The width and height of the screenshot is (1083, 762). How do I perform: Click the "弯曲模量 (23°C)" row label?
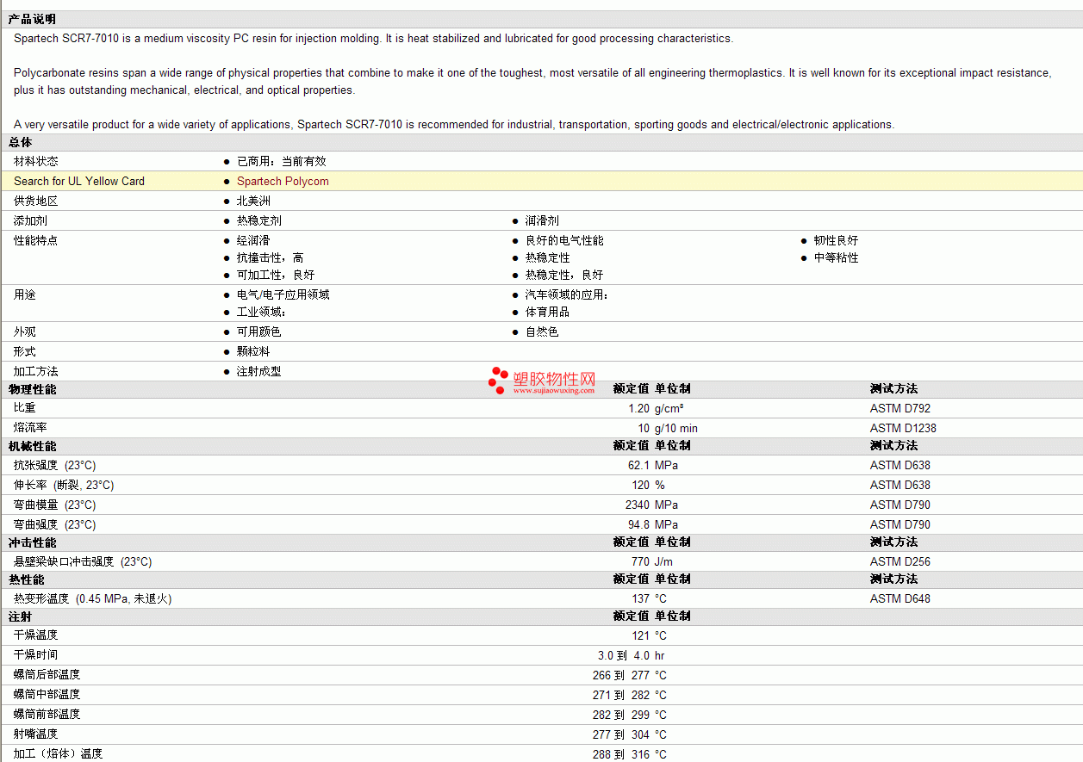(55, 505)
